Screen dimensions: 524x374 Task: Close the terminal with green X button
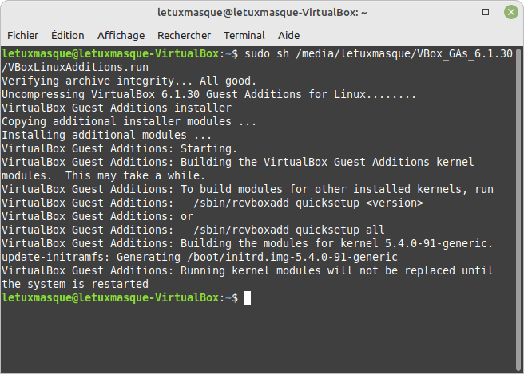[511, 12]
